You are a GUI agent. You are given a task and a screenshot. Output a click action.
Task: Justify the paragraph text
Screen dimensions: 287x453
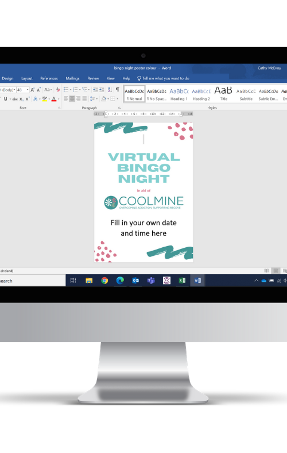tap(84, 99)
